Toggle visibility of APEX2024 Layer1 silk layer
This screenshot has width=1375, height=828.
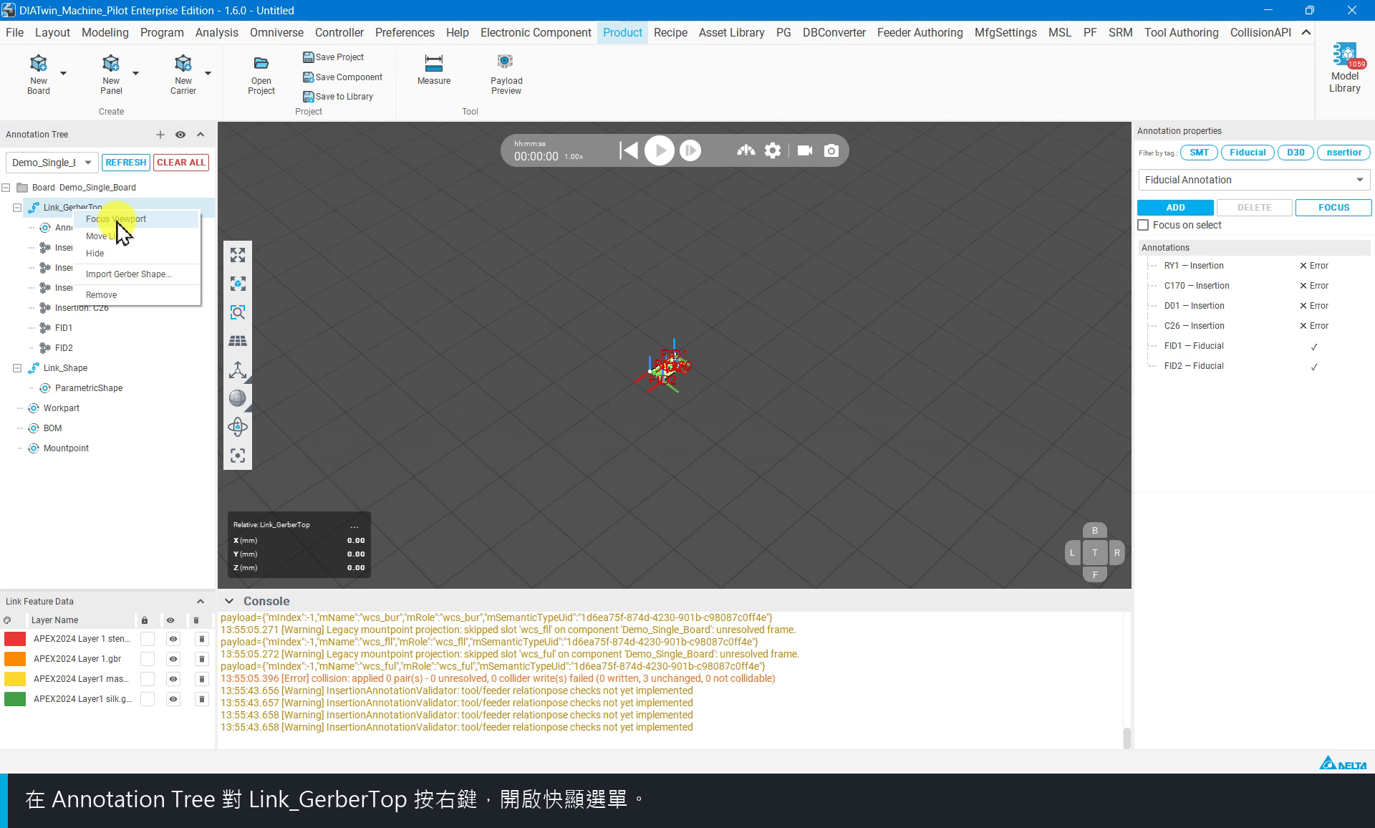[173, 699]
